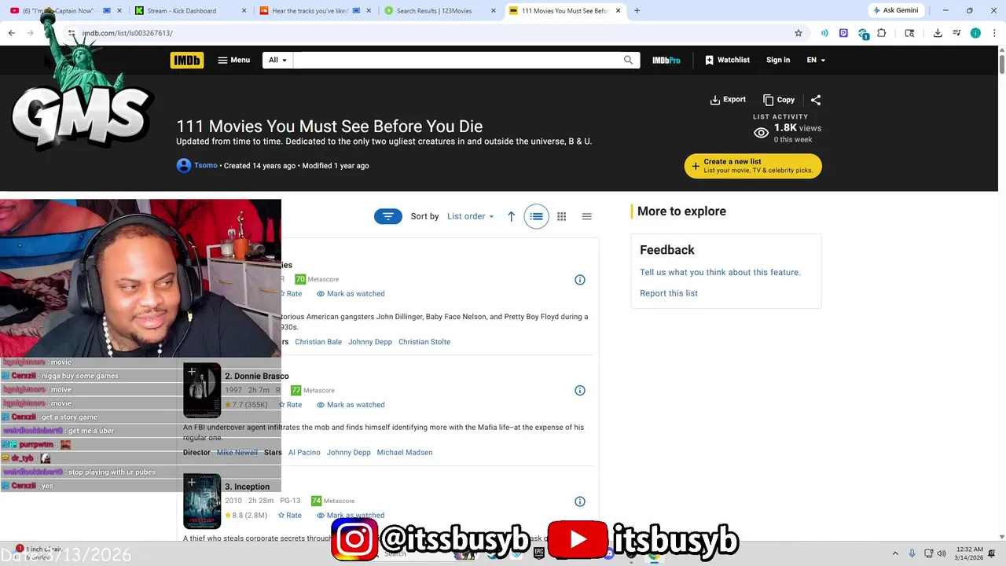
Task: Select grid view
Action: tap(561, 216)
